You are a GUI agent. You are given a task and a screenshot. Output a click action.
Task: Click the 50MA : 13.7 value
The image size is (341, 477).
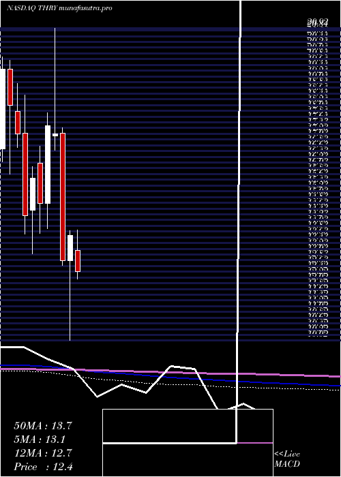(43, 426)
